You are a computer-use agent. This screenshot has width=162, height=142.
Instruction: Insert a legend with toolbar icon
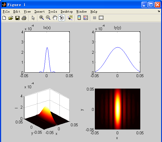click(86, 18)
